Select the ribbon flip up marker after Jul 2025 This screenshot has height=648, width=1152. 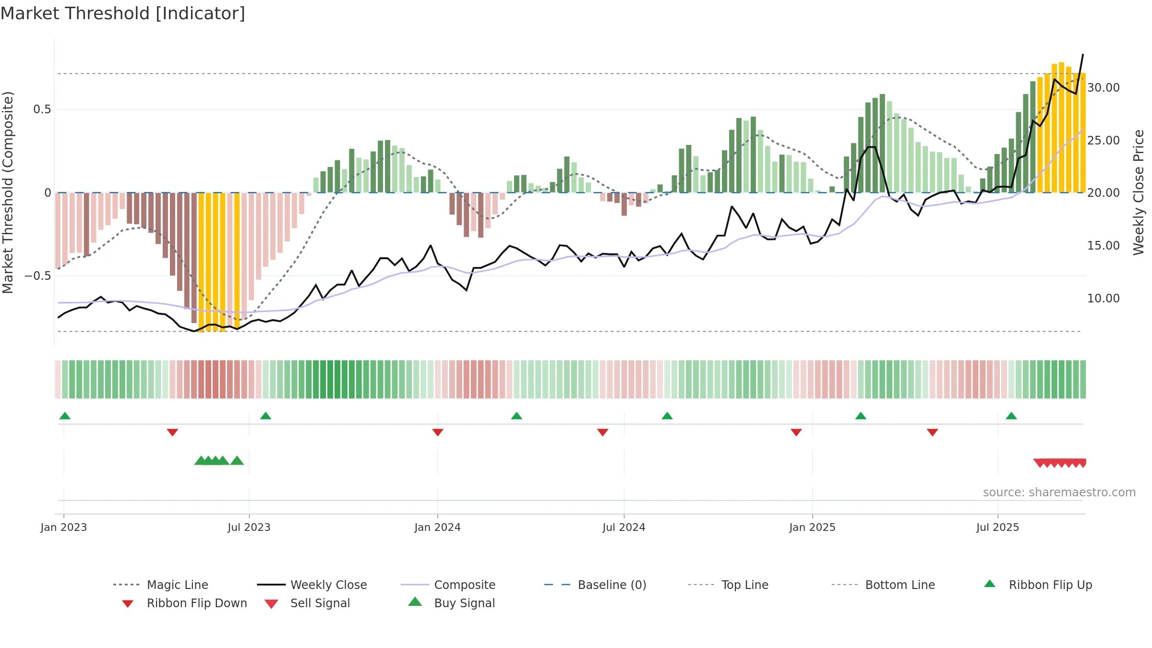pyautogui.click(x=1011, y=416)
